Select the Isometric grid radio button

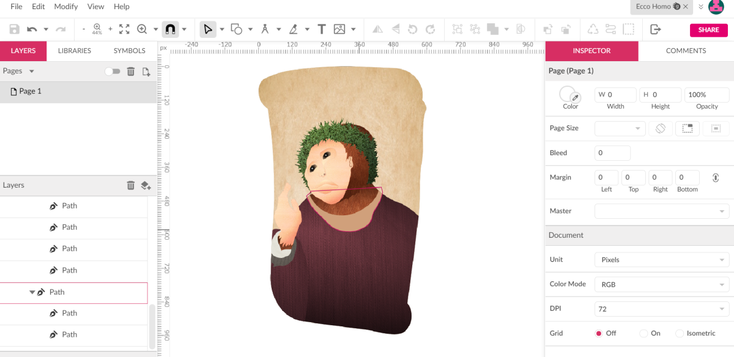[680, 333]
